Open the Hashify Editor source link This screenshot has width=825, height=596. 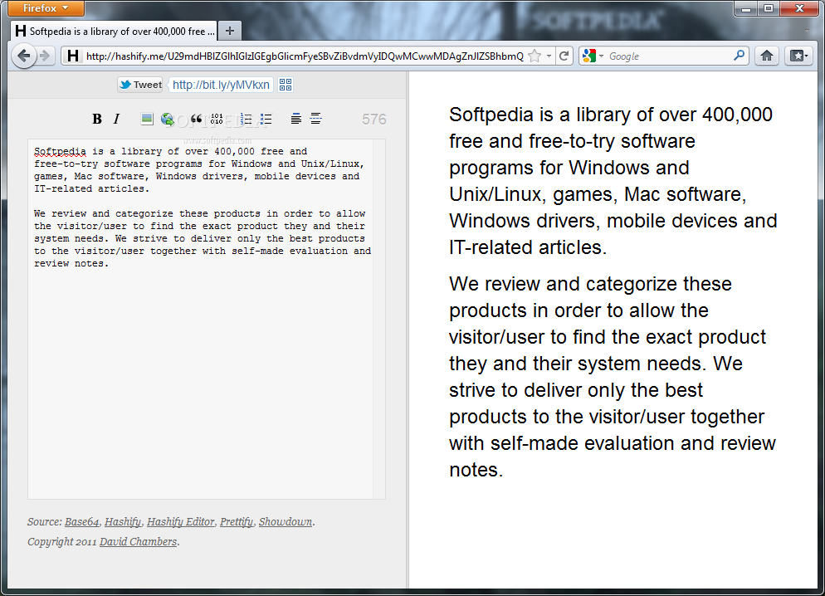tap(180, 522)
